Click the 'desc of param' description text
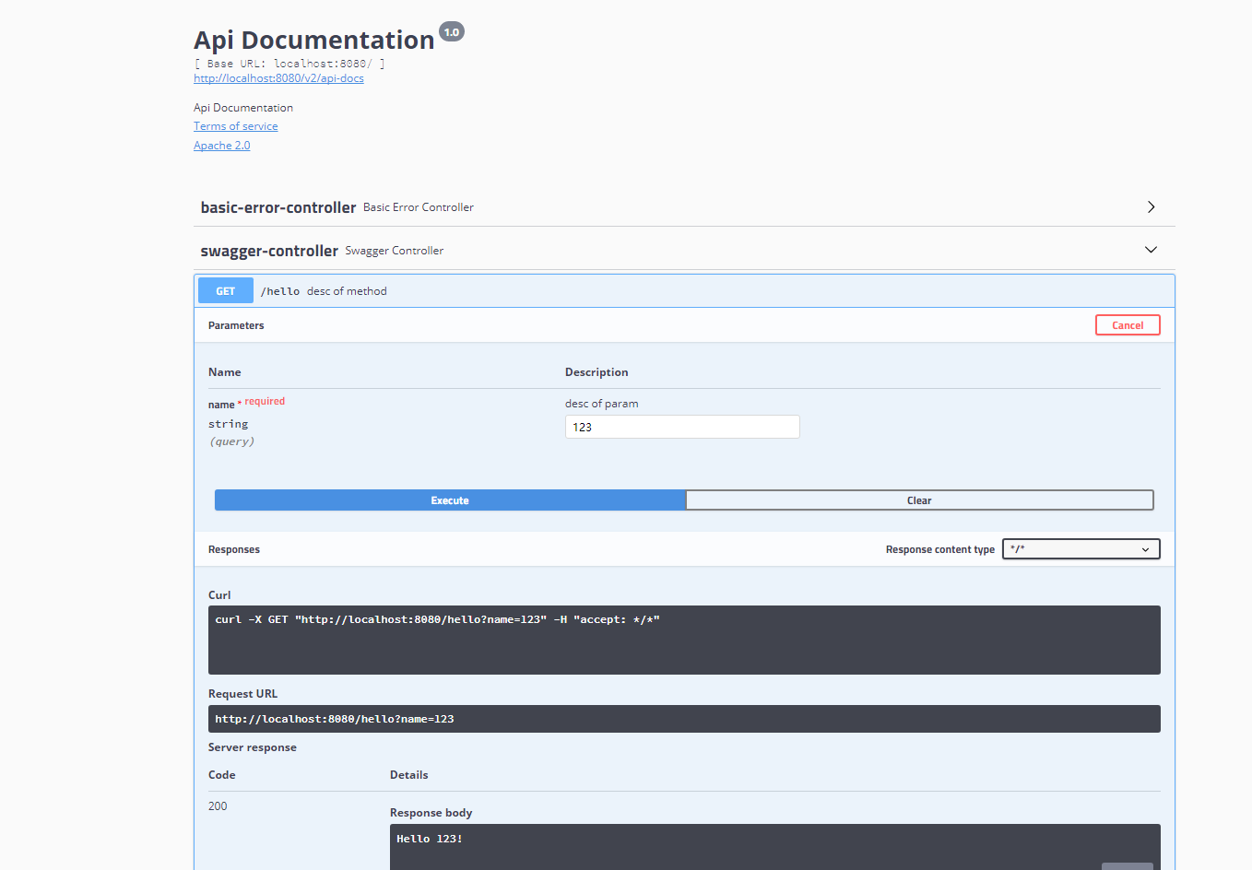This screenshot has width=1252, height=870. [x=601, y=404]
